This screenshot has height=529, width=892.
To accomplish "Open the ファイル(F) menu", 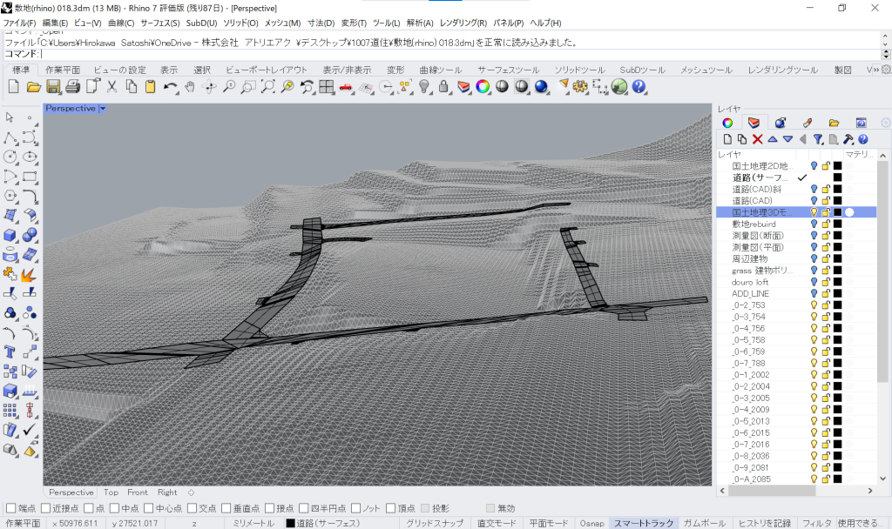I will coord(19,23).
